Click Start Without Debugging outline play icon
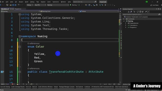This screenshot has height=91, width=162. tap(79, 5)
